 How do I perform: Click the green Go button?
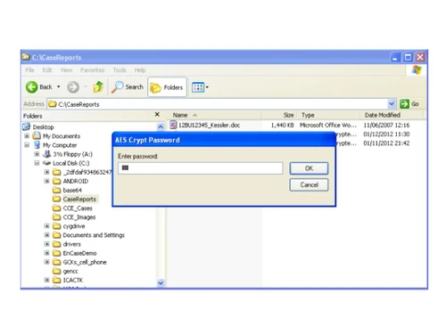click(x=409, y=104)
